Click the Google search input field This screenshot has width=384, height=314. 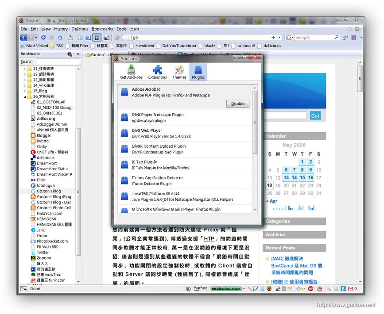[x=314, y=38]
